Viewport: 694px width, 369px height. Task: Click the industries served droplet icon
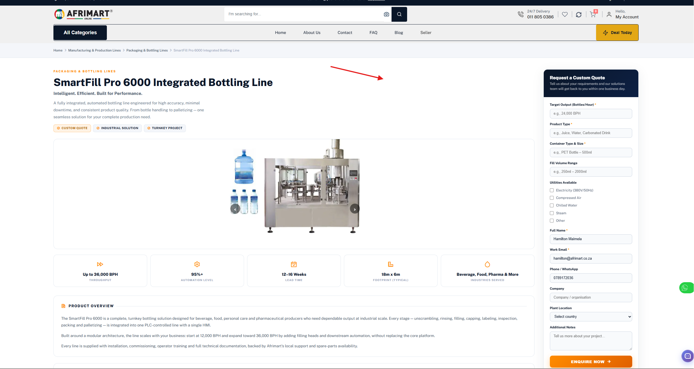click(x=487, y=264)
